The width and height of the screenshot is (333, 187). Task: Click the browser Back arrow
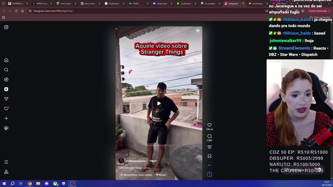click(4, 11)
